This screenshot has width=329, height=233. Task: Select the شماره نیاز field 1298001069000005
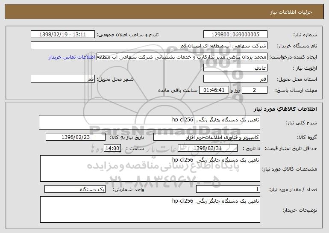pos(235,34)
